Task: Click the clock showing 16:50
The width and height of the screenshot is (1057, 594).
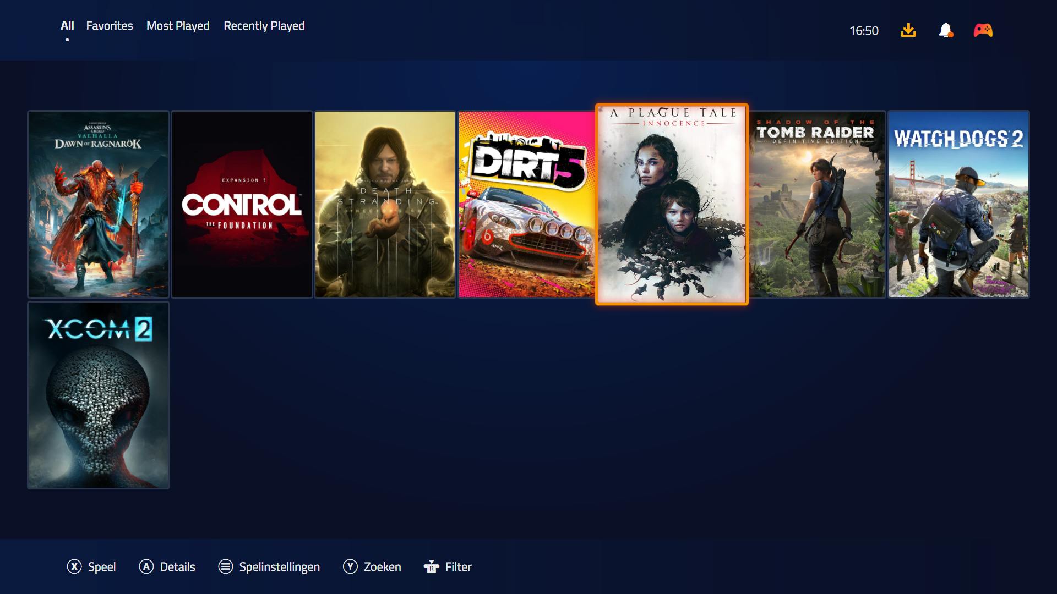Action: pos(864,31)
